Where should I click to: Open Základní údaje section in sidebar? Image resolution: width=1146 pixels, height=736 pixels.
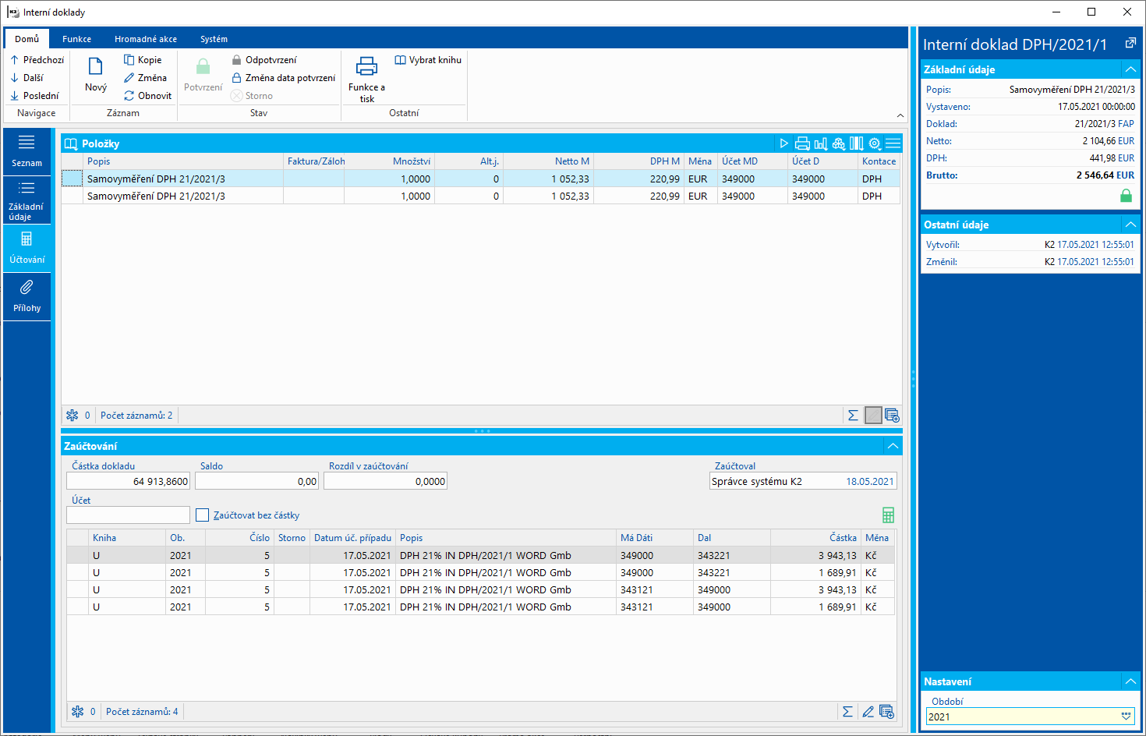coord(27,200)
